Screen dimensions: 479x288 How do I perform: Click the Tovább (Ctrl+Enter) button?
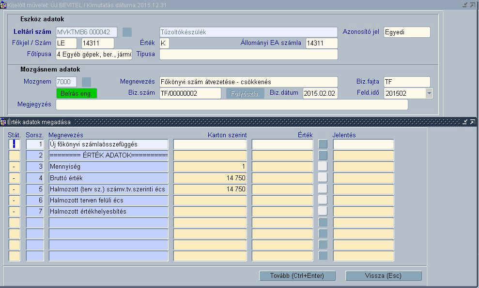tap(297, 276)
